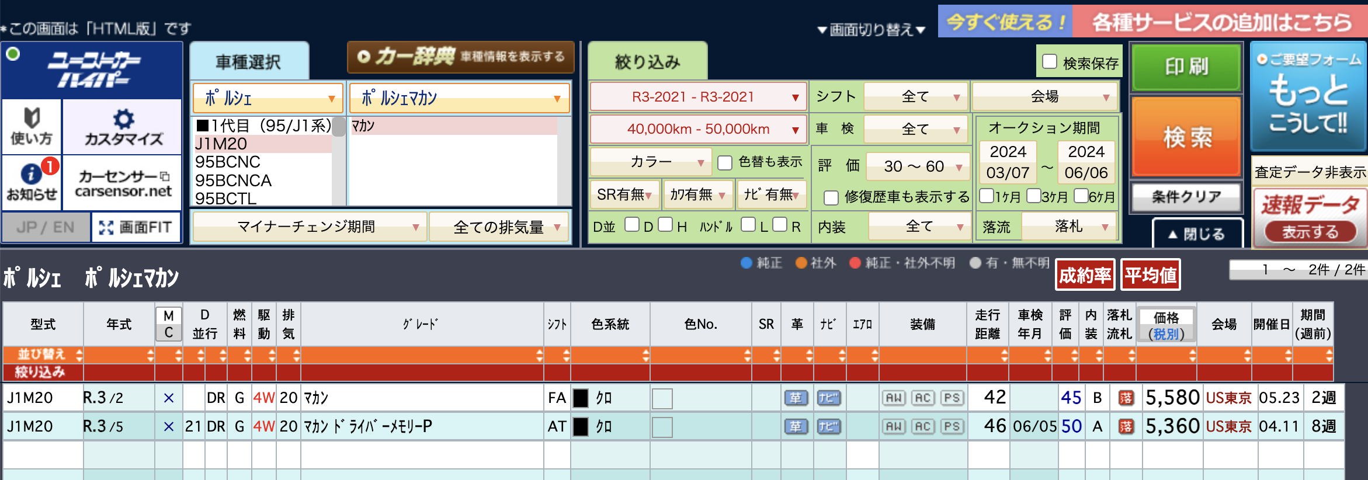This screenshot has height=480, width=1368.
Task: Sort by 型式 column arrows
Action: click(x=79, y=354)
